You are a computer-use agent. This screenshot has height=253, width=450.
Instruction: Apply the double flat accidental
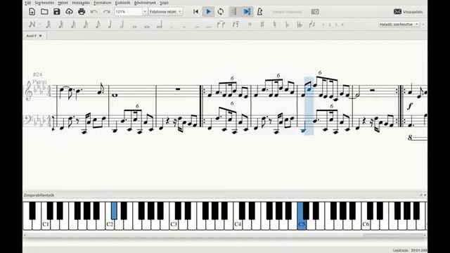pos(300,25)
